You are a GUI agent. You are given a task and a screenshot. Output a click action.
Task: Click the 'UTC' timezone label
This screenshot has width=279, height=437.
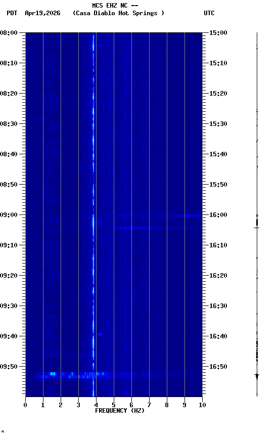point(209,13)
